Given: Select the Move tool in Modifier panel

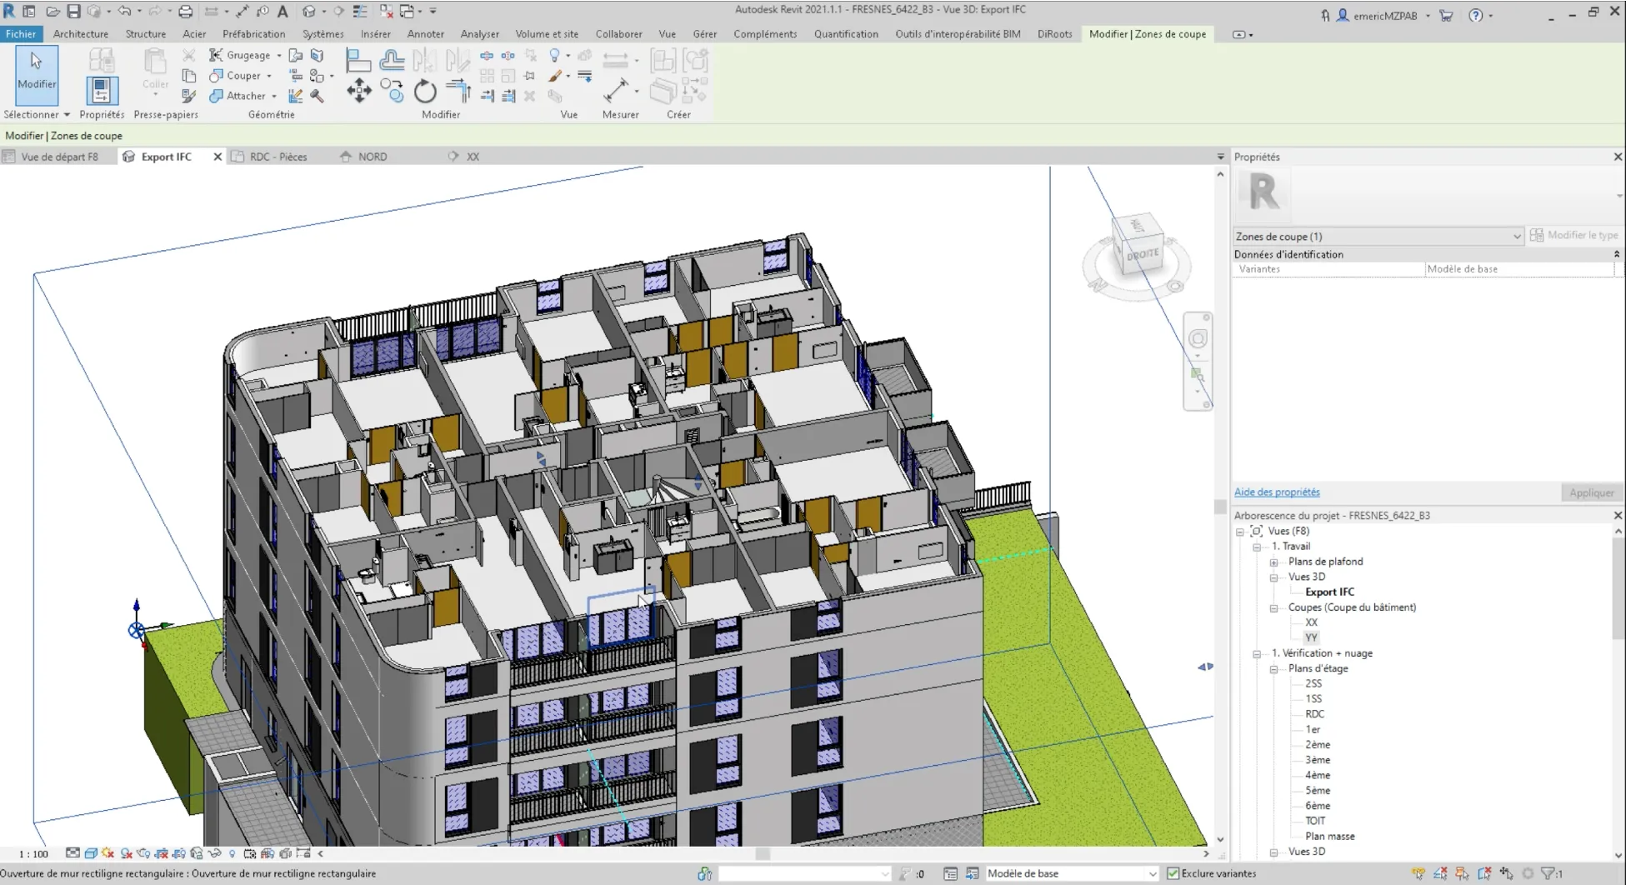Looking at the screenshot, I should (359, 91).
